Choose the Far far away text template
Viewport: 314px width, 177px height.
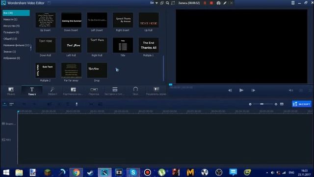pos(71,70)
